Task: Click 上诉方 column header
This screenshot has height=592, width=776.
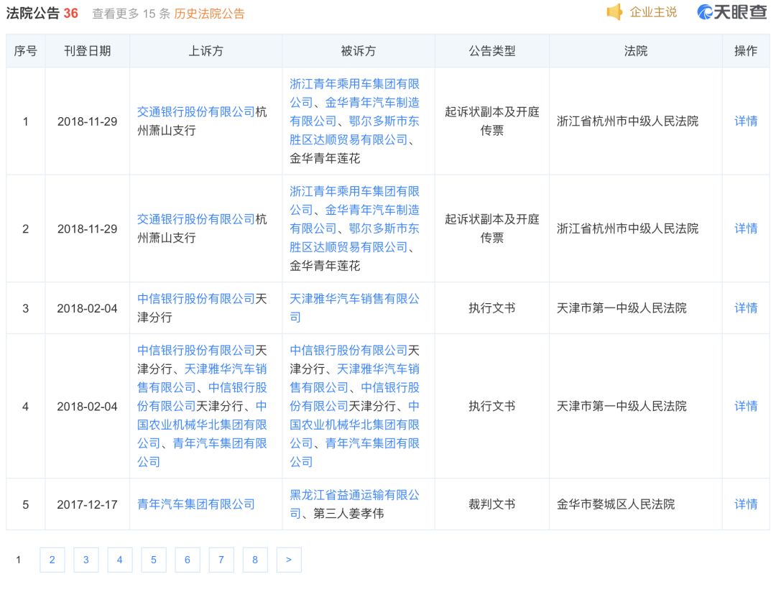Action: click(x=206, y=50)
